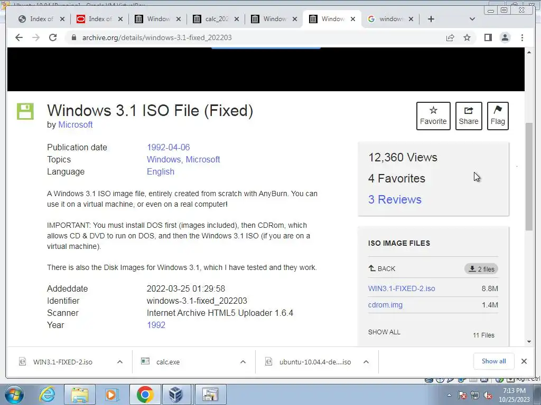Close the Google windows tab
Screen dimensions: 541x405
411,19
